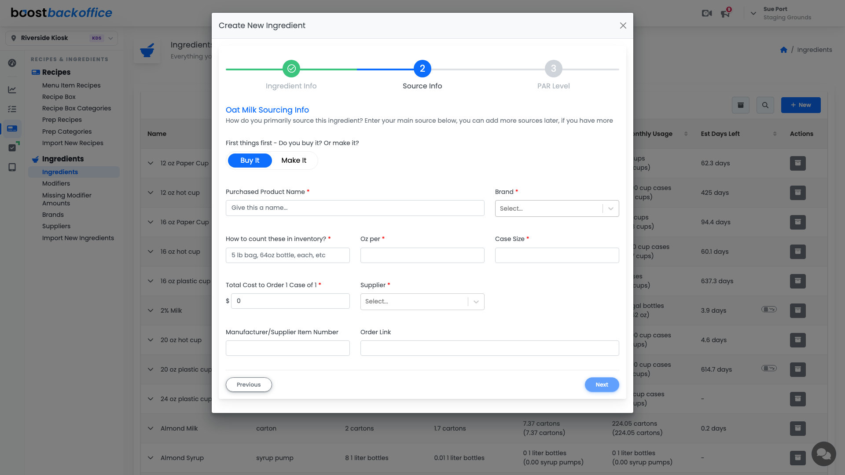
Task: Open the chat support bubble
Action: point(823,454)
